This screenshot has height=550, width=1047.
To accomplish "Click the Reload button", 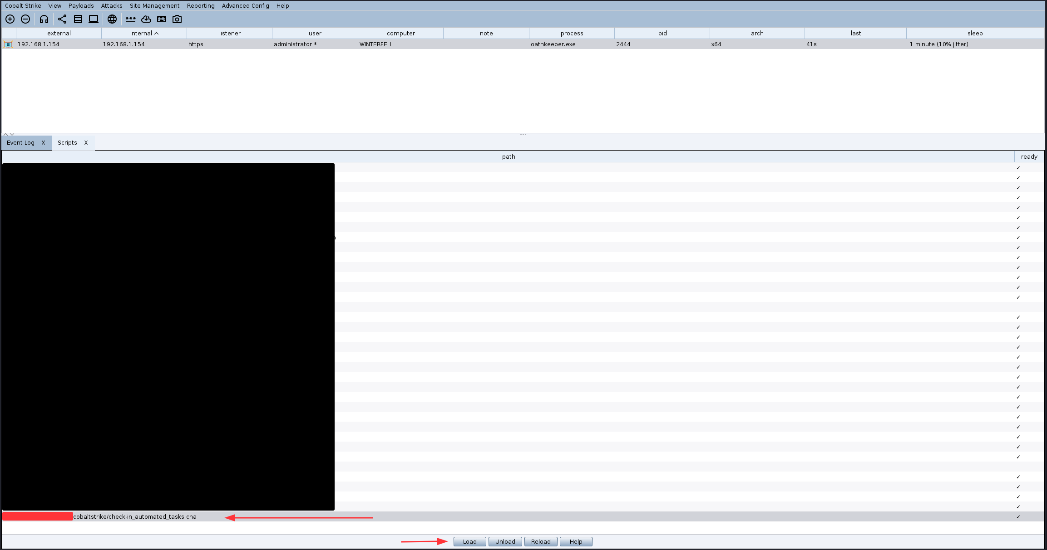I will (540, 541).
